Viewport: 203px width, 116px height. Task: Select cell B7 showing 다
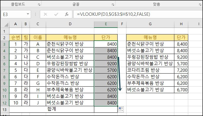tap(26, 70)
